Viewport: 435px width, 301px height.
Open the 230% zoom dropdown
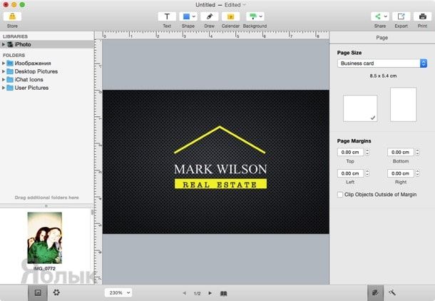(x=118, y=292)
